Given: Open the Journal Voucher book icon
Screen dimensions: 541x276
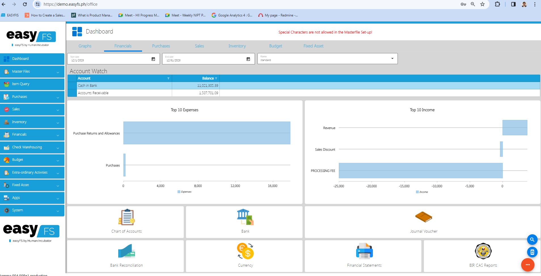Looking at the screenshot, I should [424, 217].
